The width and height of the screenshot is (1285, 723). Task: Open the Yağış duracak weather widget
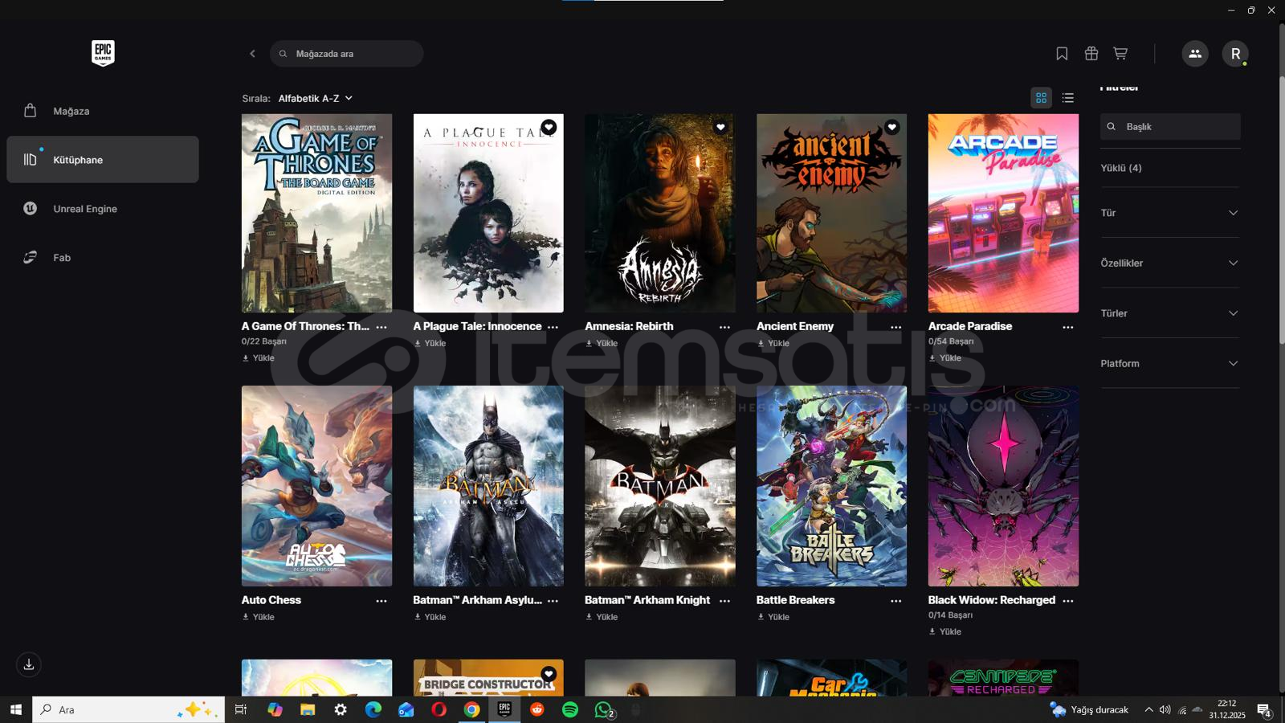[1089, 709]
